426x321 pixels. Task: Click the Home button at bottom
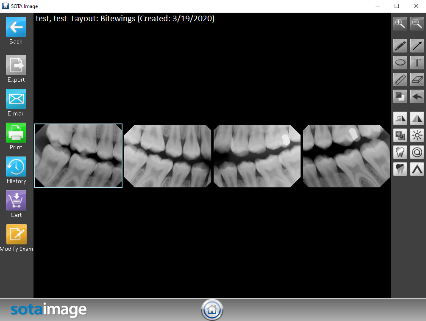point(212,310)
